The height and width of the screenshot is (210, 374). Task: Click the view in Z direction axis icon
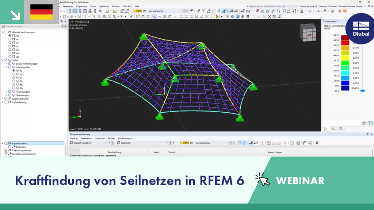pyautogui.click(x=289, y=11)
